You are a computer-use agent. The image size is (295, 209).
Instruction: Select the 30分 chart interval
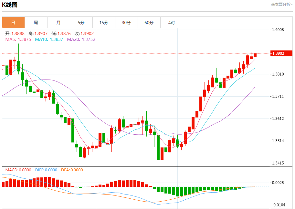(x=126, y=23)
